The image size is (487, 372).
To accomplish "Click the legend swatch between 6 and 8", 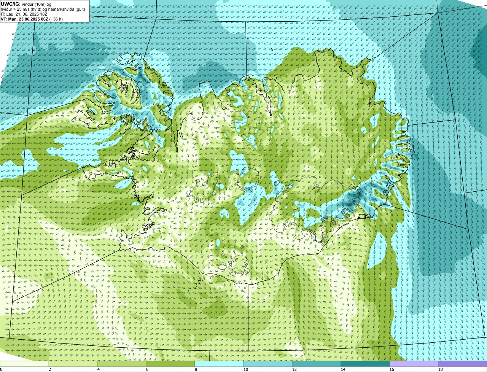I will (x=170, y=364).
